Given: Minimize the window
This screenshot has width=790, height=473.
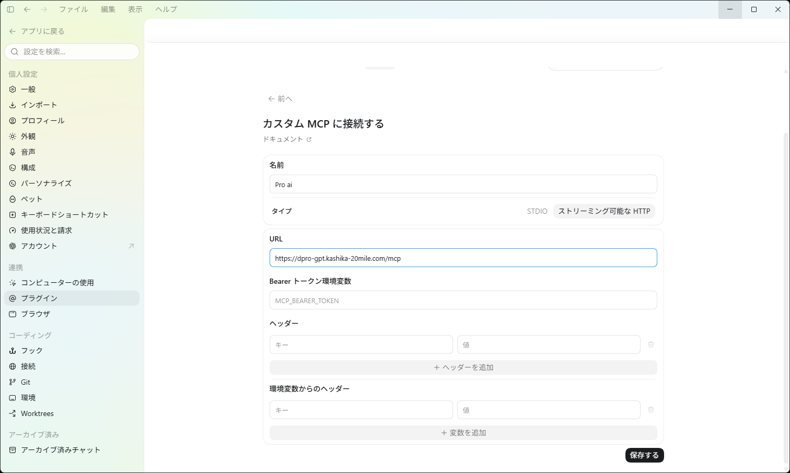Looking at the screenshot, I should 730,9.
